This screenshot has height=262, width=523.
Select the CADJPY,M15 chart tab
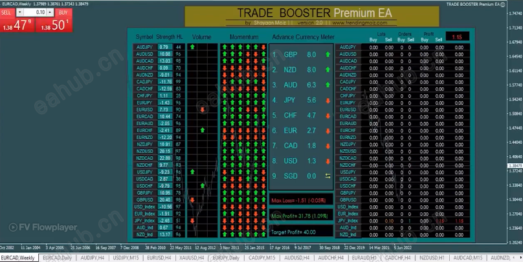262,257
